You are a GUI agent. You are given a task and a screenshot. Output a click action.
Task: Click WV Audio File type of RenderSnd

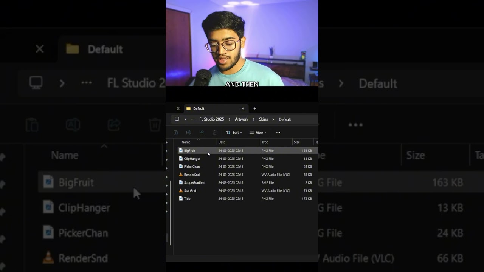(276, 175)
